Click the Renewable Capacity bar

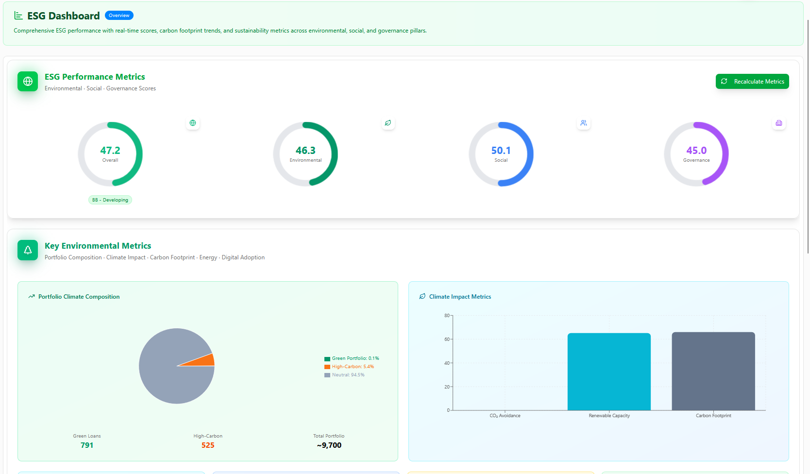pyautogui.click(x=609, y=371)
